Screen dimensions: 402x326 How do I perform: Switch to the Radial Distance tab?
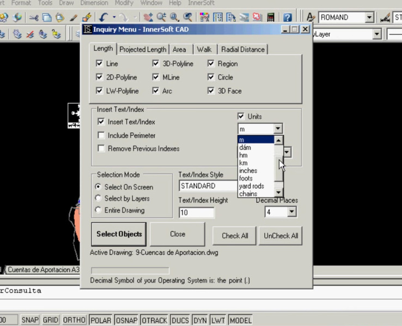[x=243, y=49]
